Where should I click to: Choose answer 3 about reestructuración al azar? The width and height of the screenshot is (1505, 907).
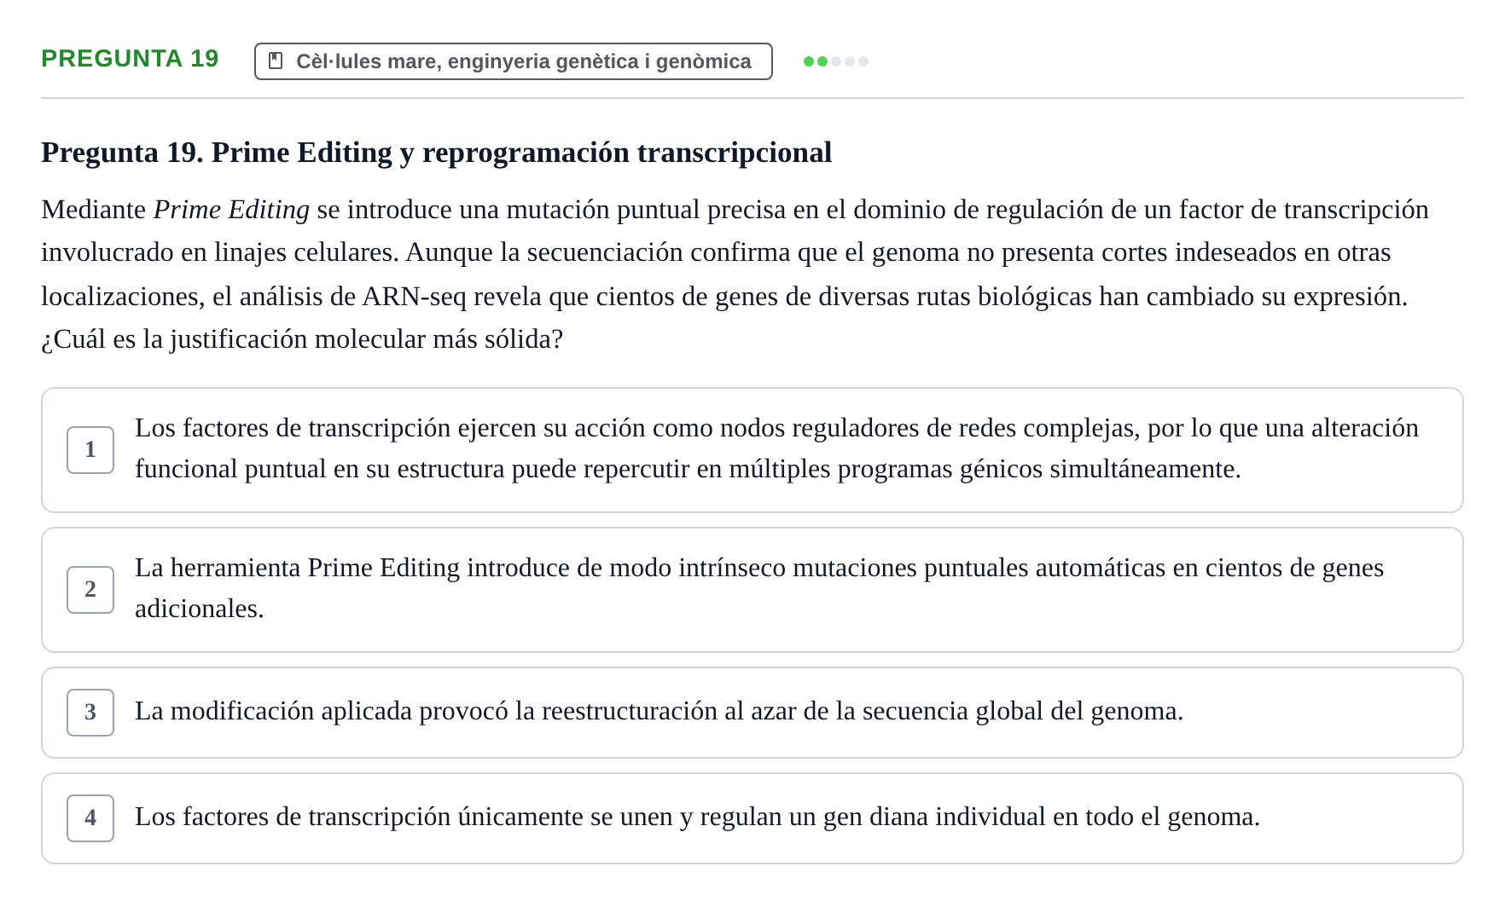pyautogui.click(x=752, y=713)
